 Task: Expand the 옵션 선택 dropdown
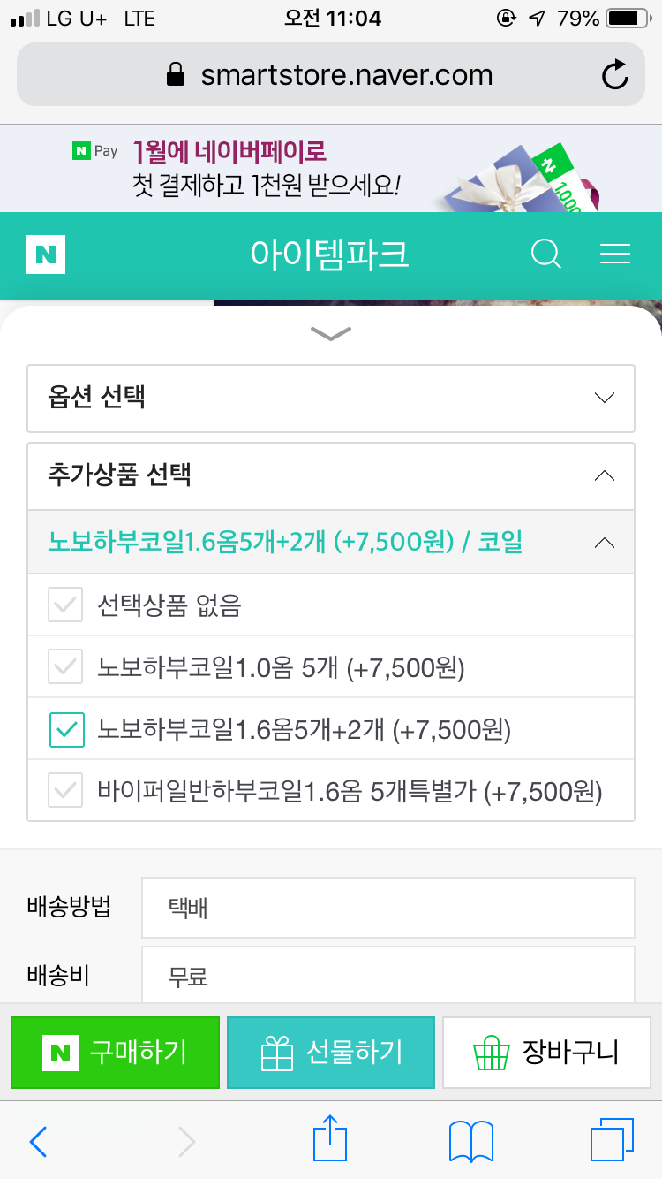click(331, 398)
